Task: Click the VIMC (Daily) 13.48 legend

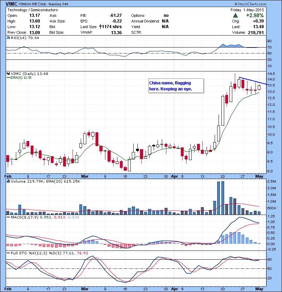Action: pos(30,74)
